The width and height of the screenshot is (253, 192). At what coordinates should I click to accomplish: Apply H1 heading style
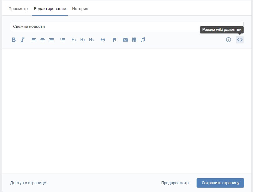(74, 40)
